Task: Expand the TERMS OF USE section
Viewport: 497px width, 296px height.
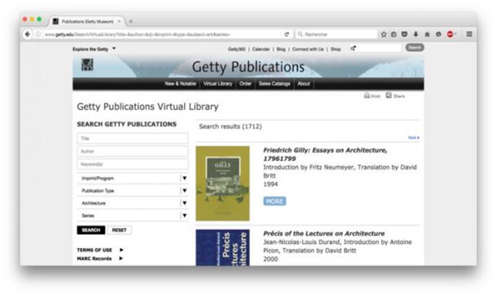Action: pos(121,250)
